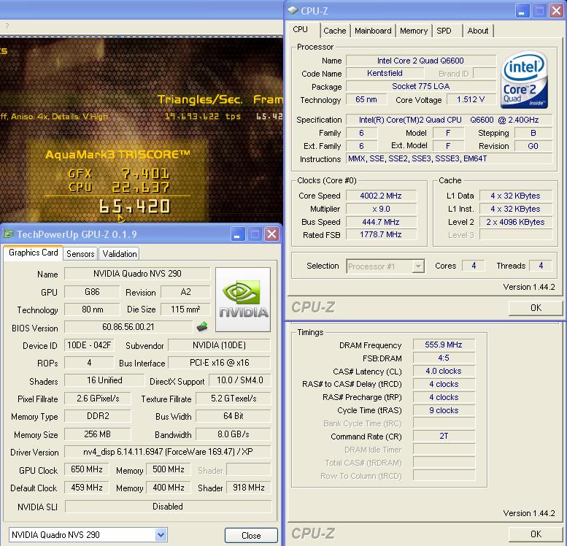Click the processor name Intel Core 2 Quad Q6600
This screenshot has height=546, width=567.
(x=420, y=61)
